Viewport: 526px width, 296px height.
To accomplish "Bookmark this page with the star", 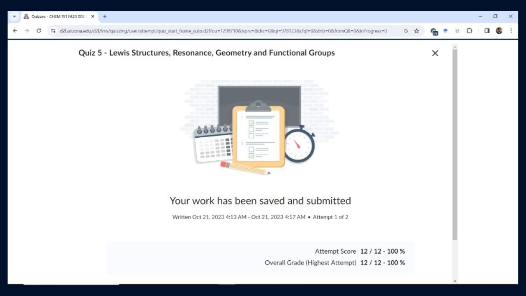I will coord(417,31).
